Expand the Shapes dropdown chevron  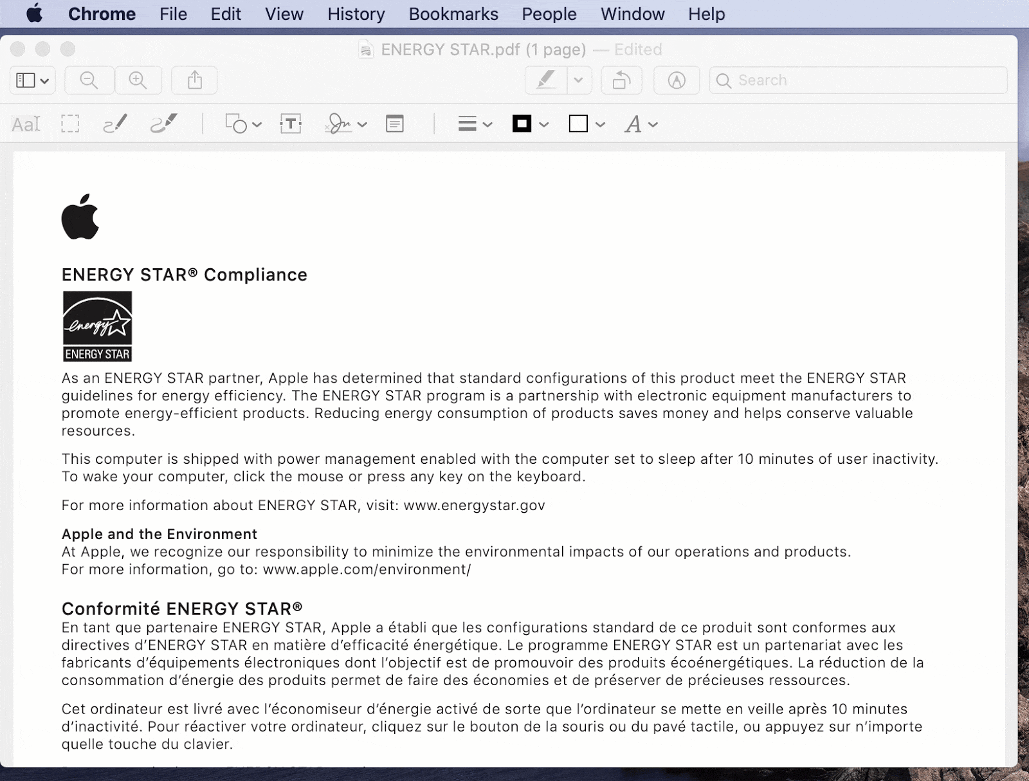257,125
